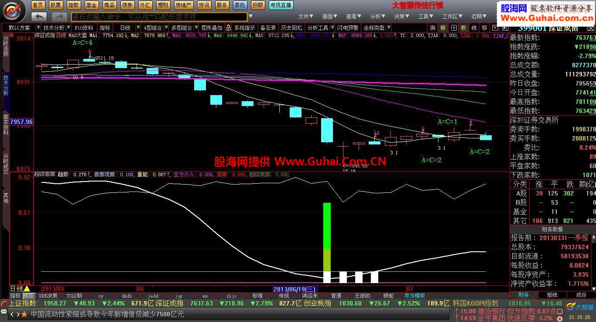This screenshot has height=322, width=596.
Task: Click the forward arrow navigation button
Action: point(59,17)
